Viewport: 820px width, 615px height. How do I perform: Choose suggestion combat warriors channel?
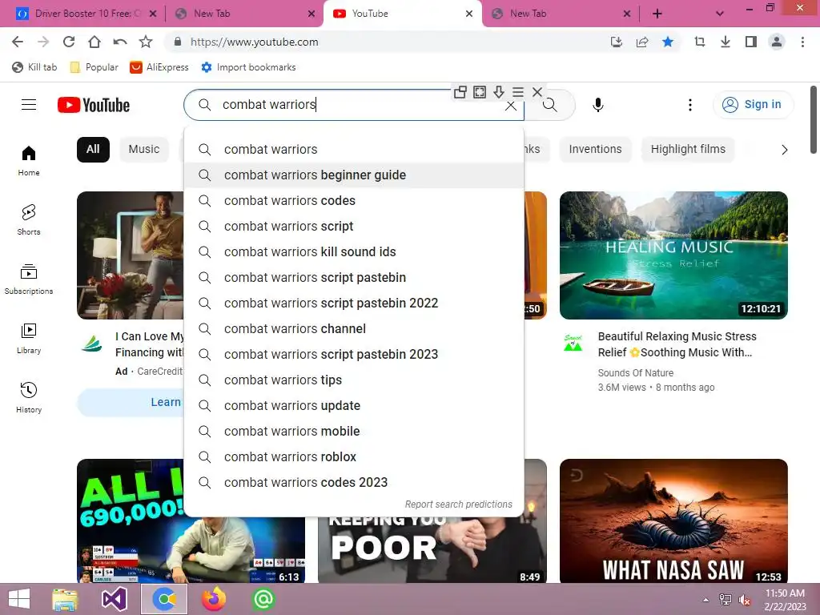click(x=354, y=328)
